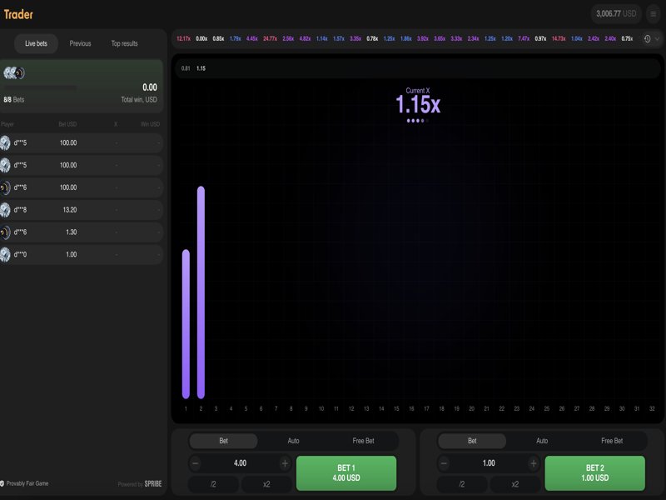This screenshot has width=666, height=500.
Task: Click the 3.35x history multiplier
Action: 355,38
